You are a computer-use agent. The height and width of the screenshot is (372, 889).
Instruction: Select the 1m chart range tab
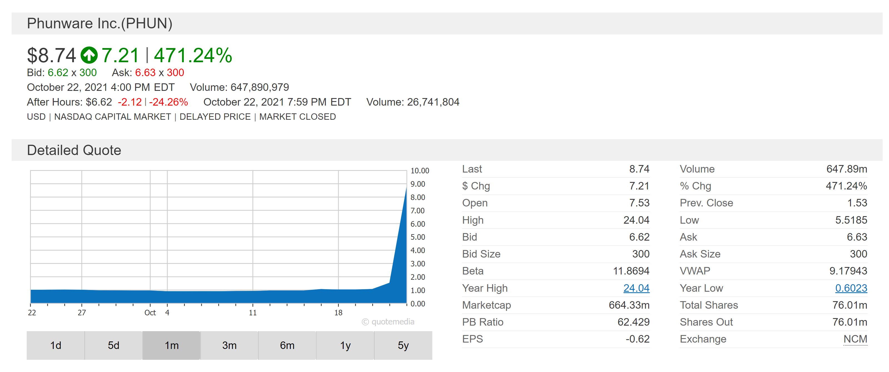click(172, 345)
